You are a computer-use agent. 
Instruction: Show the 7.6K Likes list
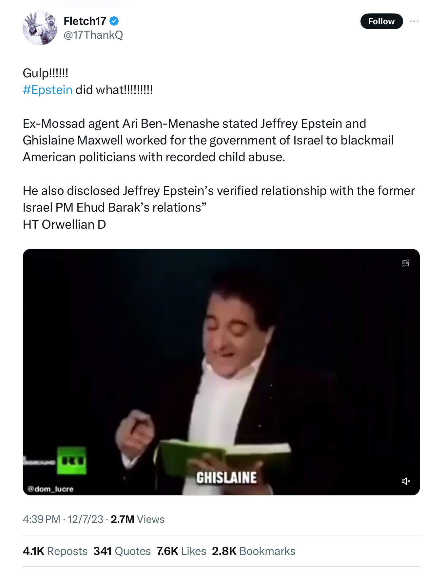click(x=181, y=551)
